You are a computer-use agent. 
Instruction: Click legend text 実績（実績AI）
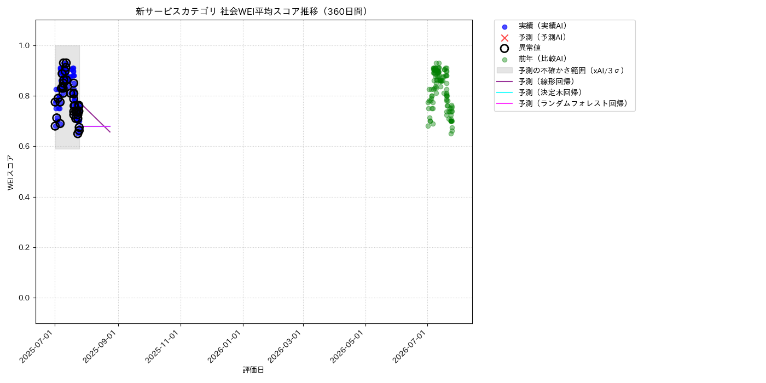pyautogui.click(x=544, y=26)
